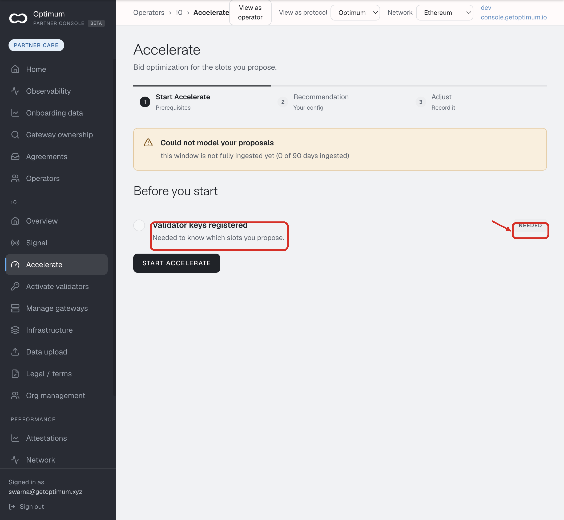
Task: Open Home in the sidebar
Action: [x=56, y=69]
